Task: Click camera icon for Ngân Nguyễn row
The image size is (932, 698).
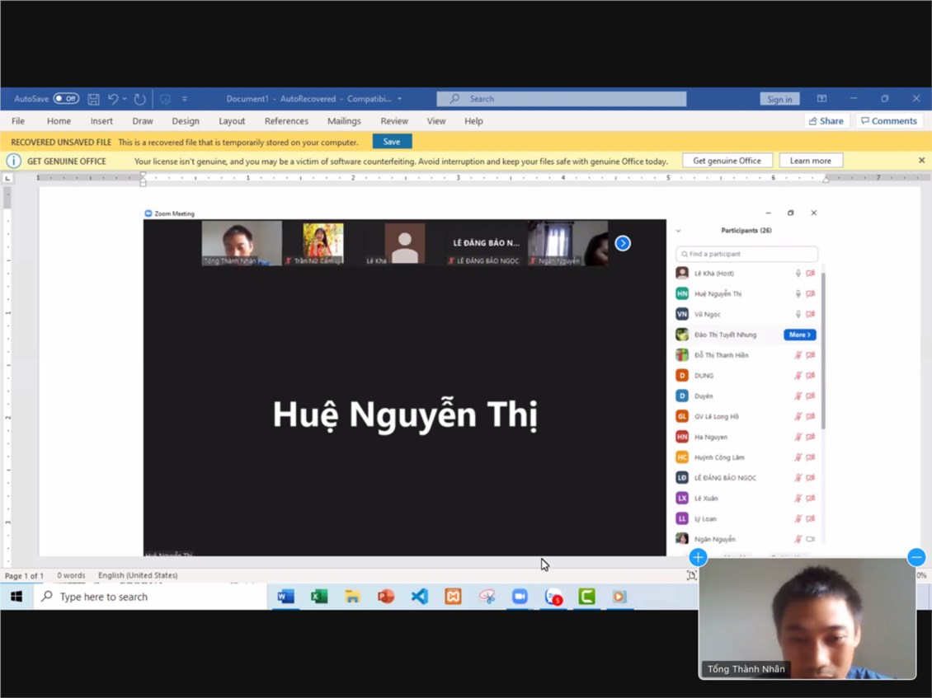Action: click(810, 539)
